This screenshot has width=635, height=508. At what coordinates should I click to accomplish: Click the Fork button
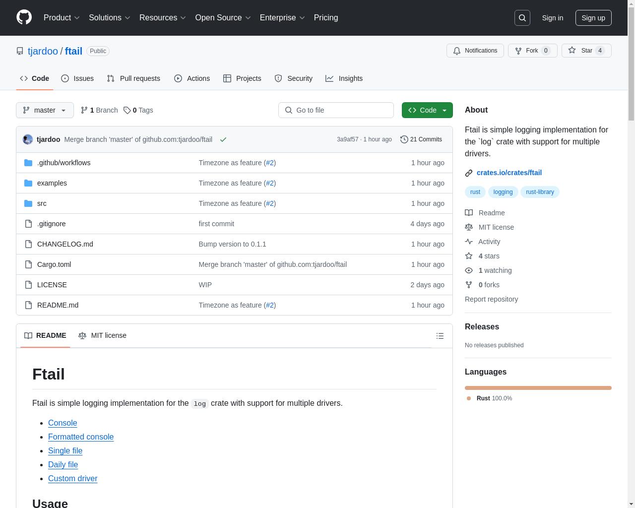tap(533, 51)
